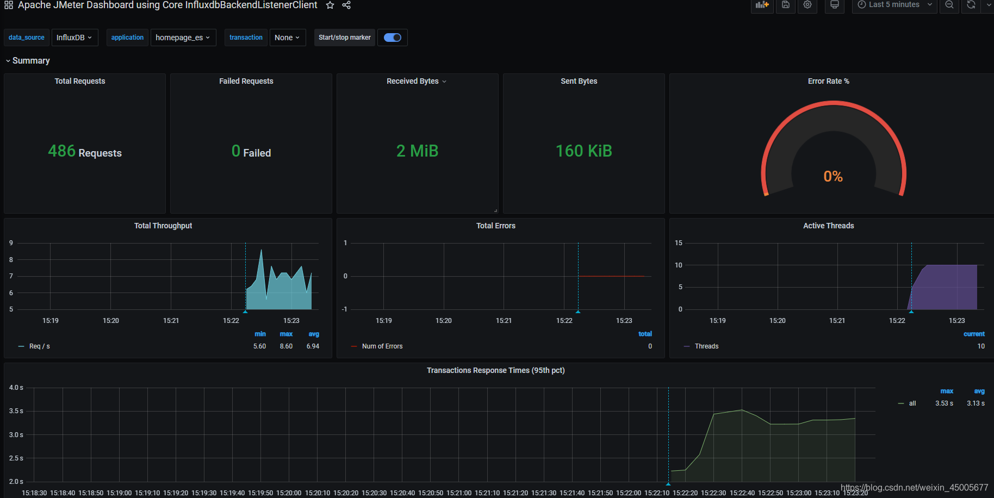Star this dashboard as favorite
This screenshot has height=498, width=994.
pos(330,5)
